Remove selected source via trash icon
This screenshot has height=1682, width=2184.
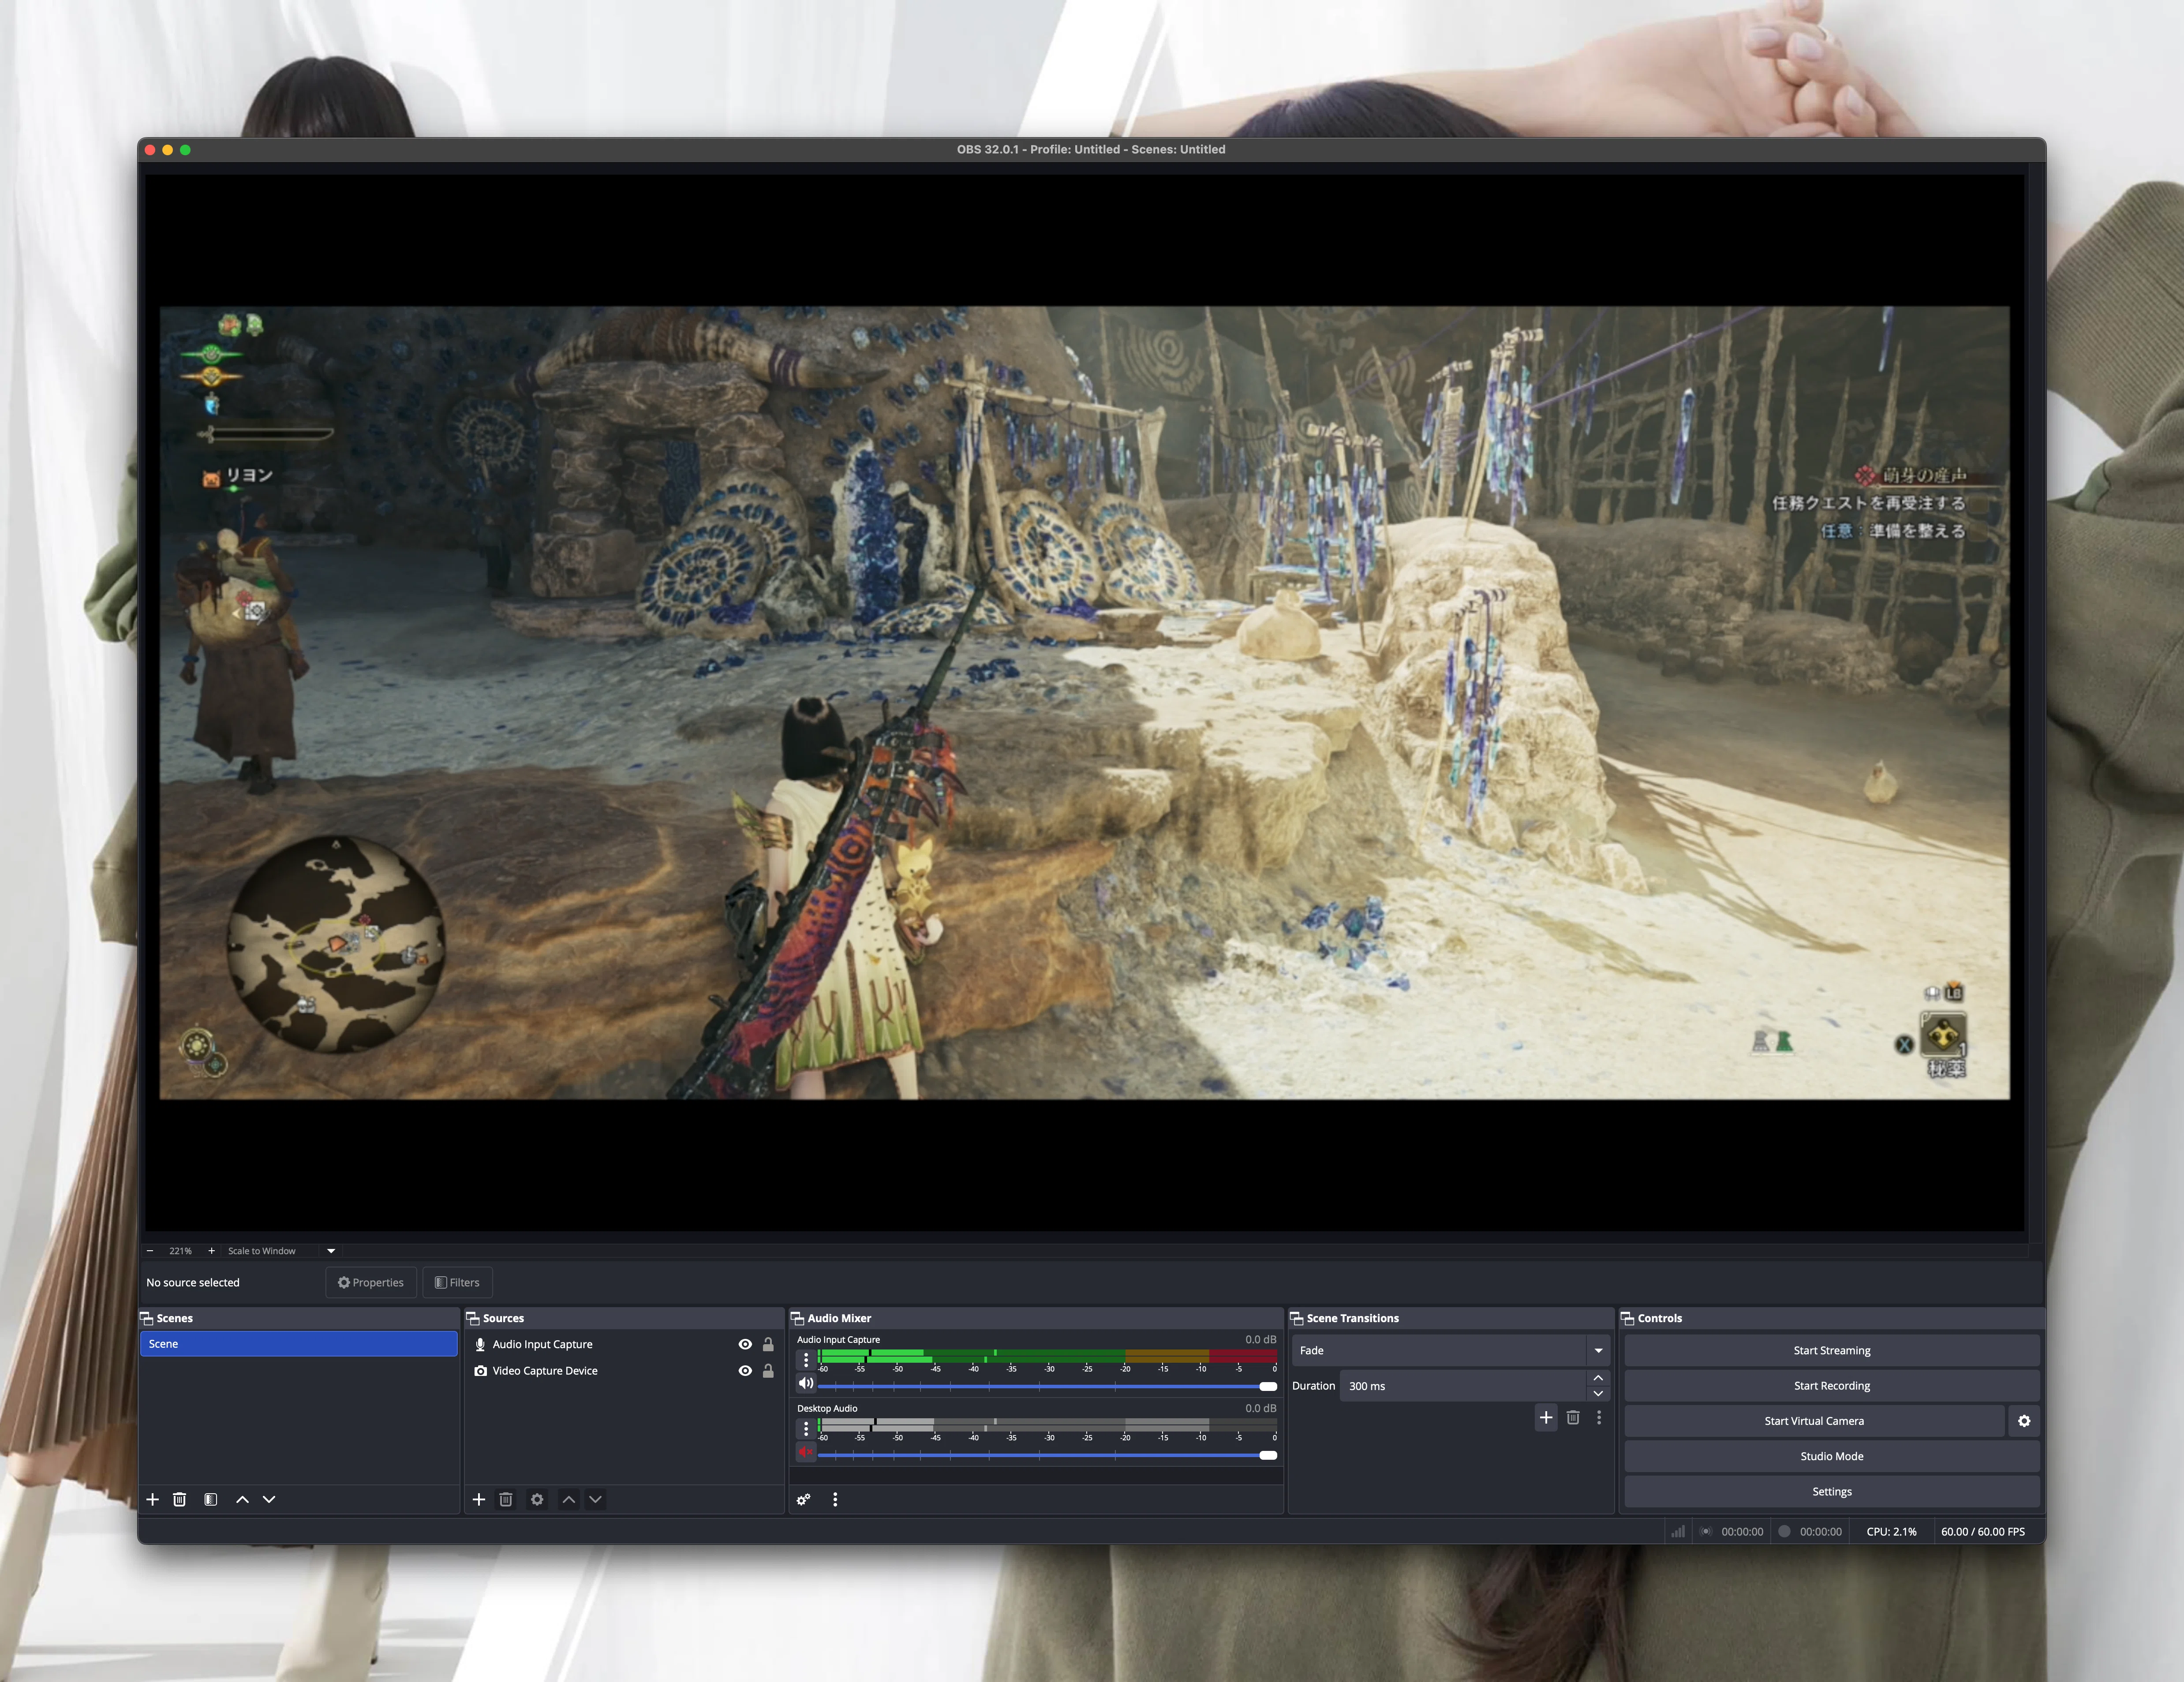(x=506, y=1499)
